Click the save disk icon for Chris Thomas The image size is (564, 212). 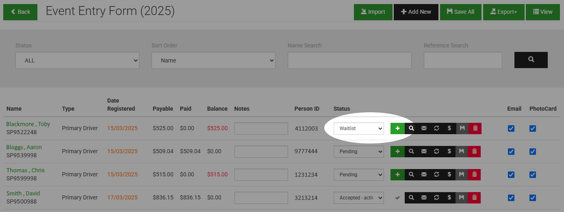[462, 175]
